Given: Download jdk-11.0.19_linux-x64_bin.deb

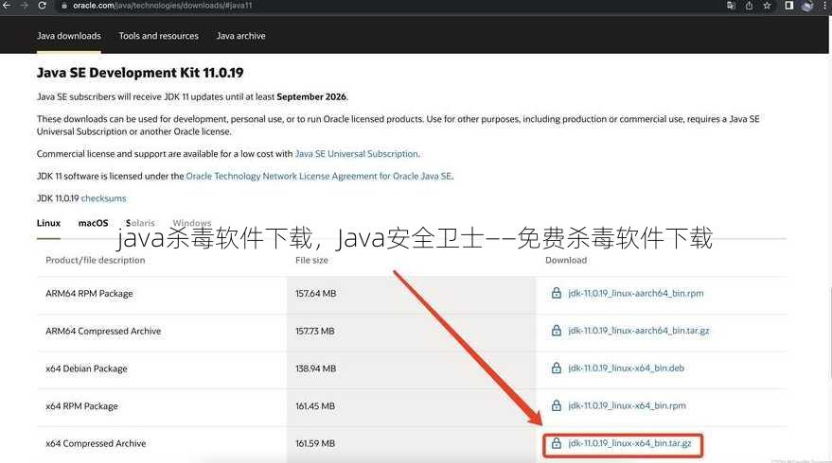Looking at the screenshot, I should tap(626, 368).
